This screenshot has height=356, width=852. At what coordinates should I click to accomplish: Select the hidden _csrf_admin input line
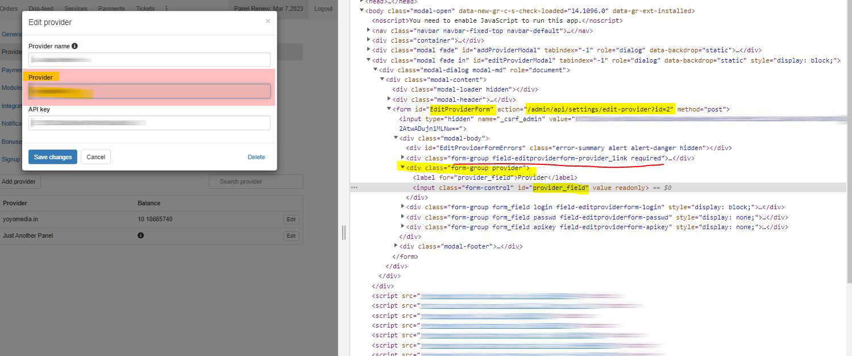click(x=623, y=123)
